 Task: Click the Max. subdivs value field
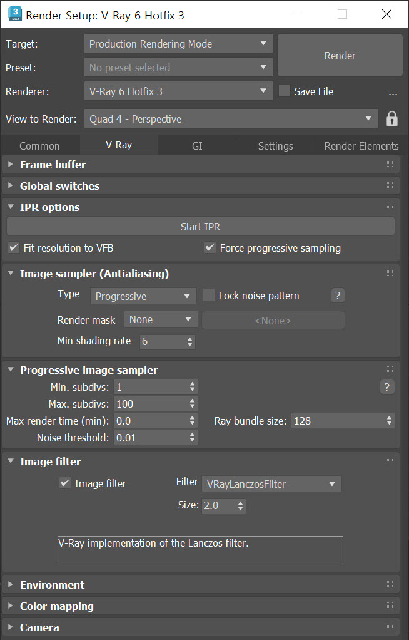click(x=151, y=404)
